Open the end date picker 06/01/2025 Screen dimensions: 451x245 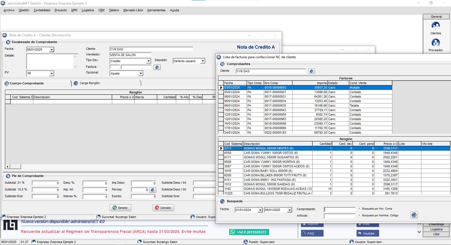click(289, 210)
